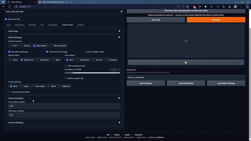The height and width of the screenshot is (141, 251).
Task: Select After Generation composite option
Action: pos(58,46)
